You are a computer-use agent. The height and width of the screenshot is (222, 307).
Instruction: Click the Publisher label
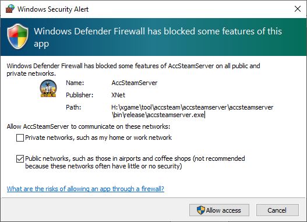click(79, 95)
